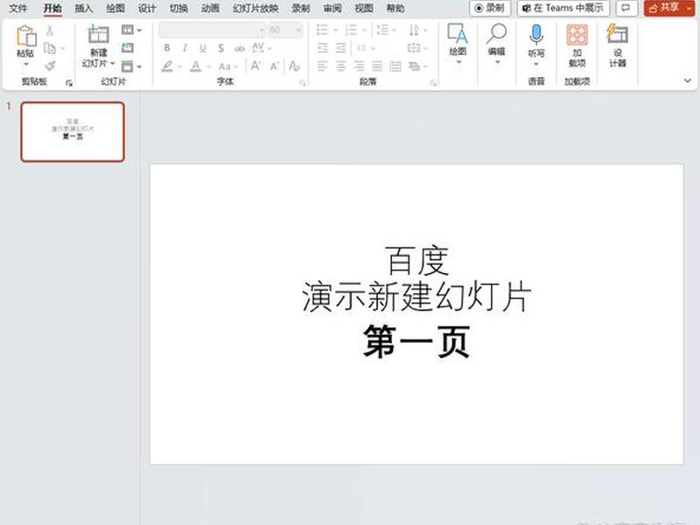Insert a numbered list

pyautogui.click(x=352, y=30)
